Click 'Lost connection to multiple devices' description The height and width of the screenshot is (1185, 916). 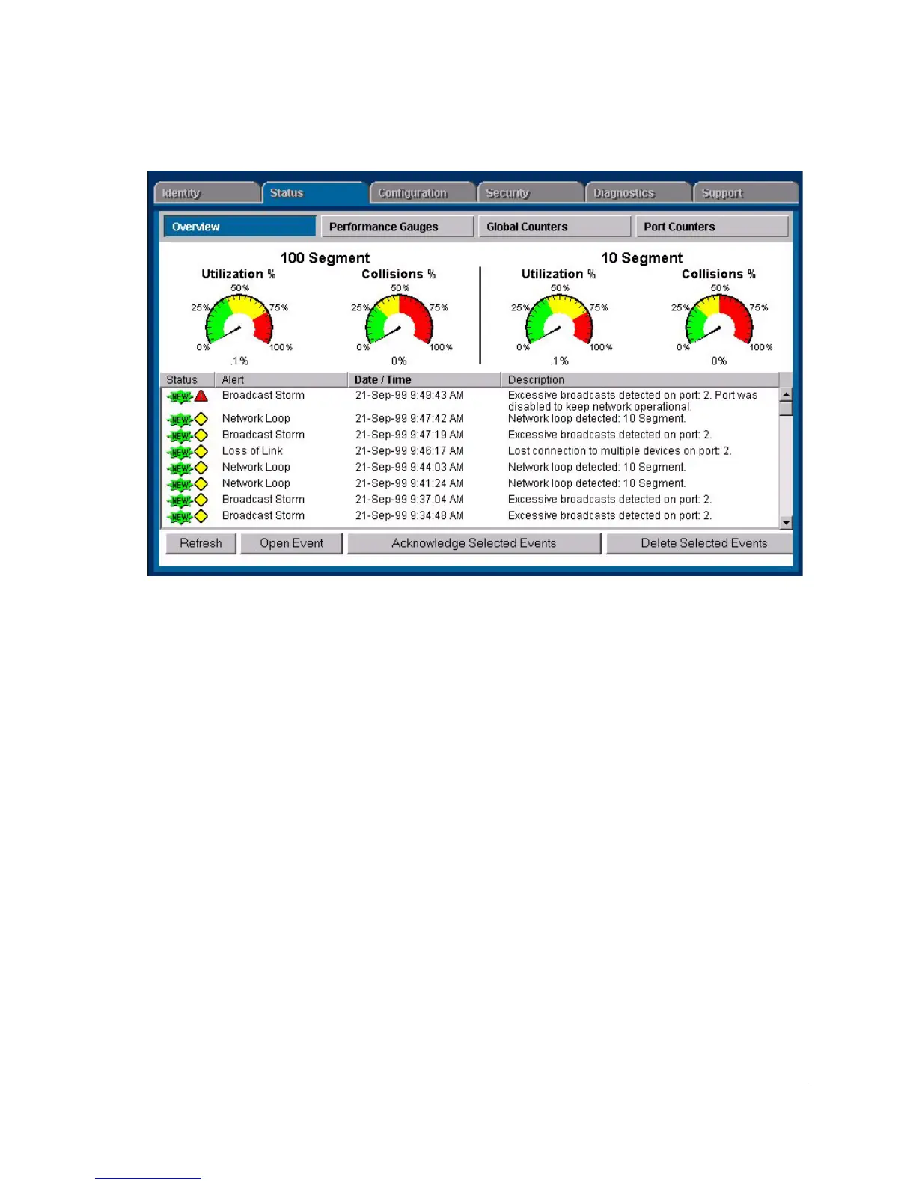coord(620,451)
